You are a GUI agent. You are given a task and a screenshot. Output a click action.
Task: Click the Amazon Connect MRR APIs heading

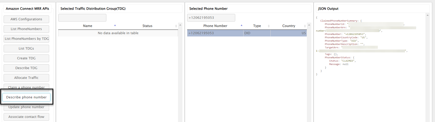coord(27,9)
